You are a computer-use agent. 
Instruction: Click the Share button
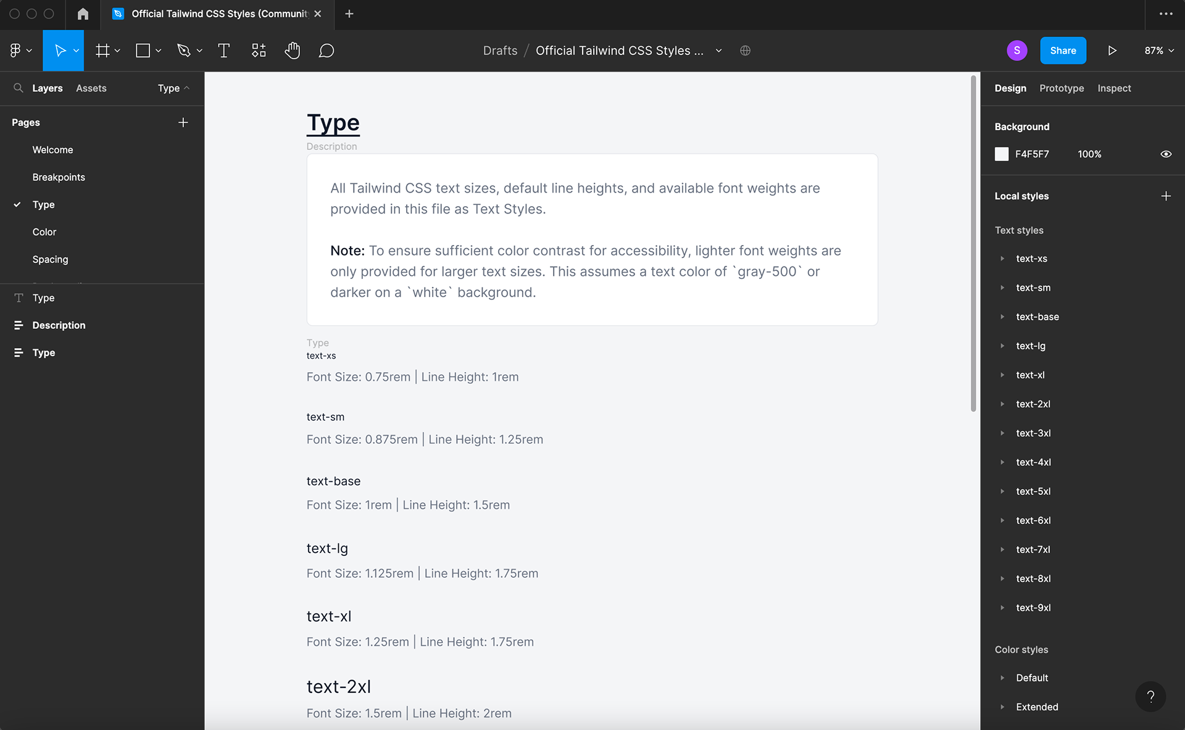1063,51
